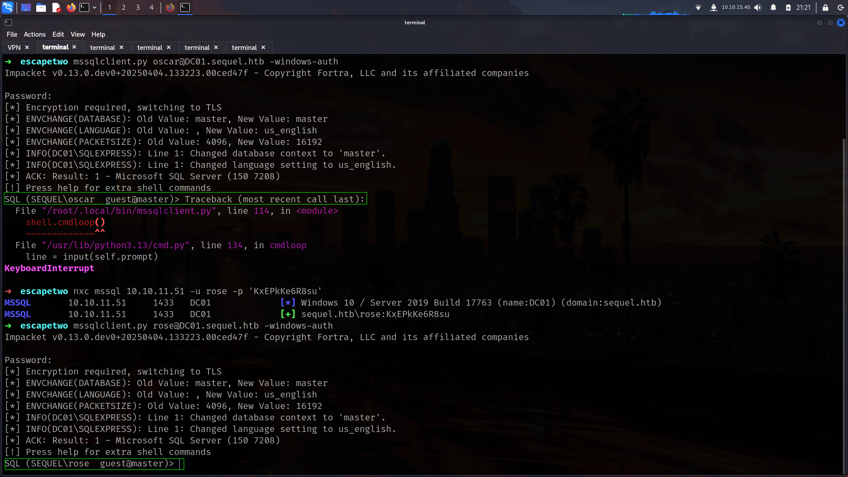Close the fifth tab labeled terminal
Screen dimensions: 848x477
(216, 47)
